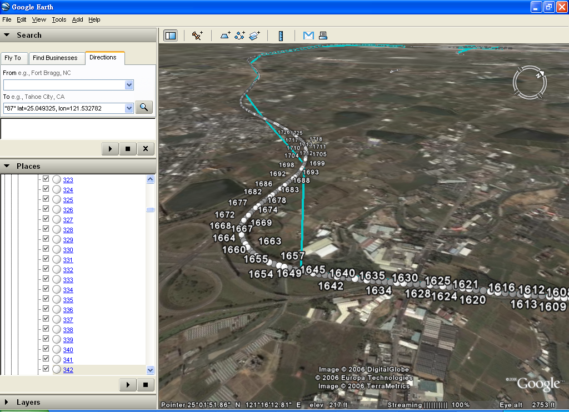Open the View menu
569x412 pixels.
39,19
